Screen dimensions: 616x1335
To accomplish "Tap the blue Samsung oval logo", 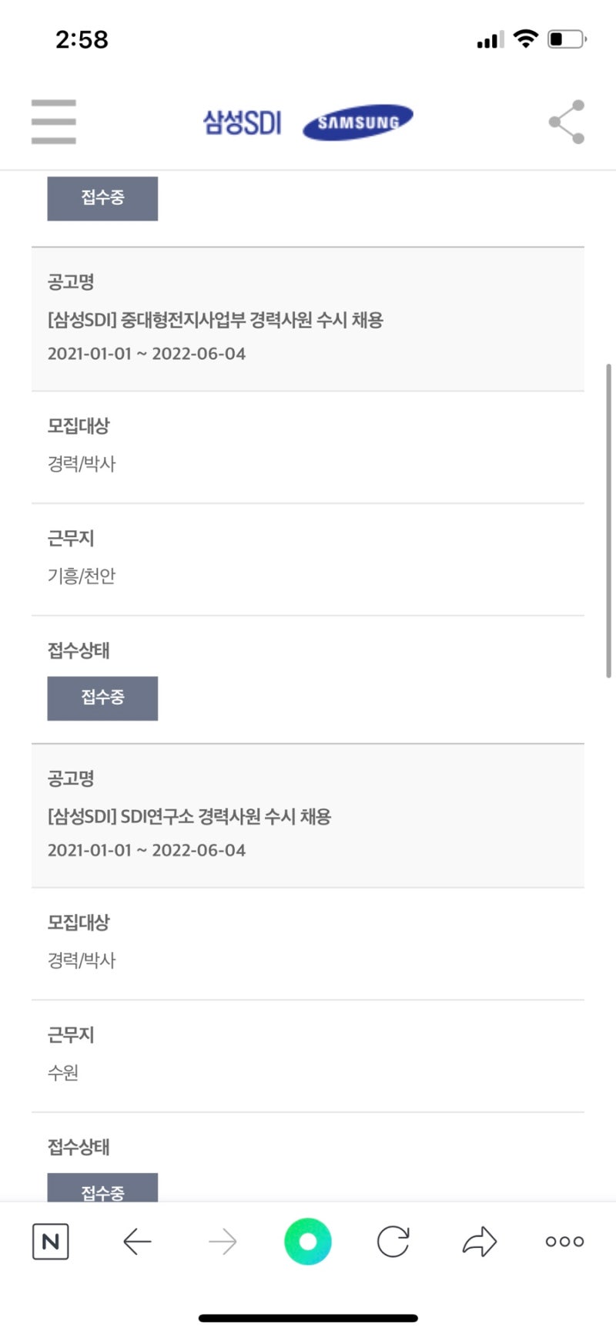I will 357,123.
